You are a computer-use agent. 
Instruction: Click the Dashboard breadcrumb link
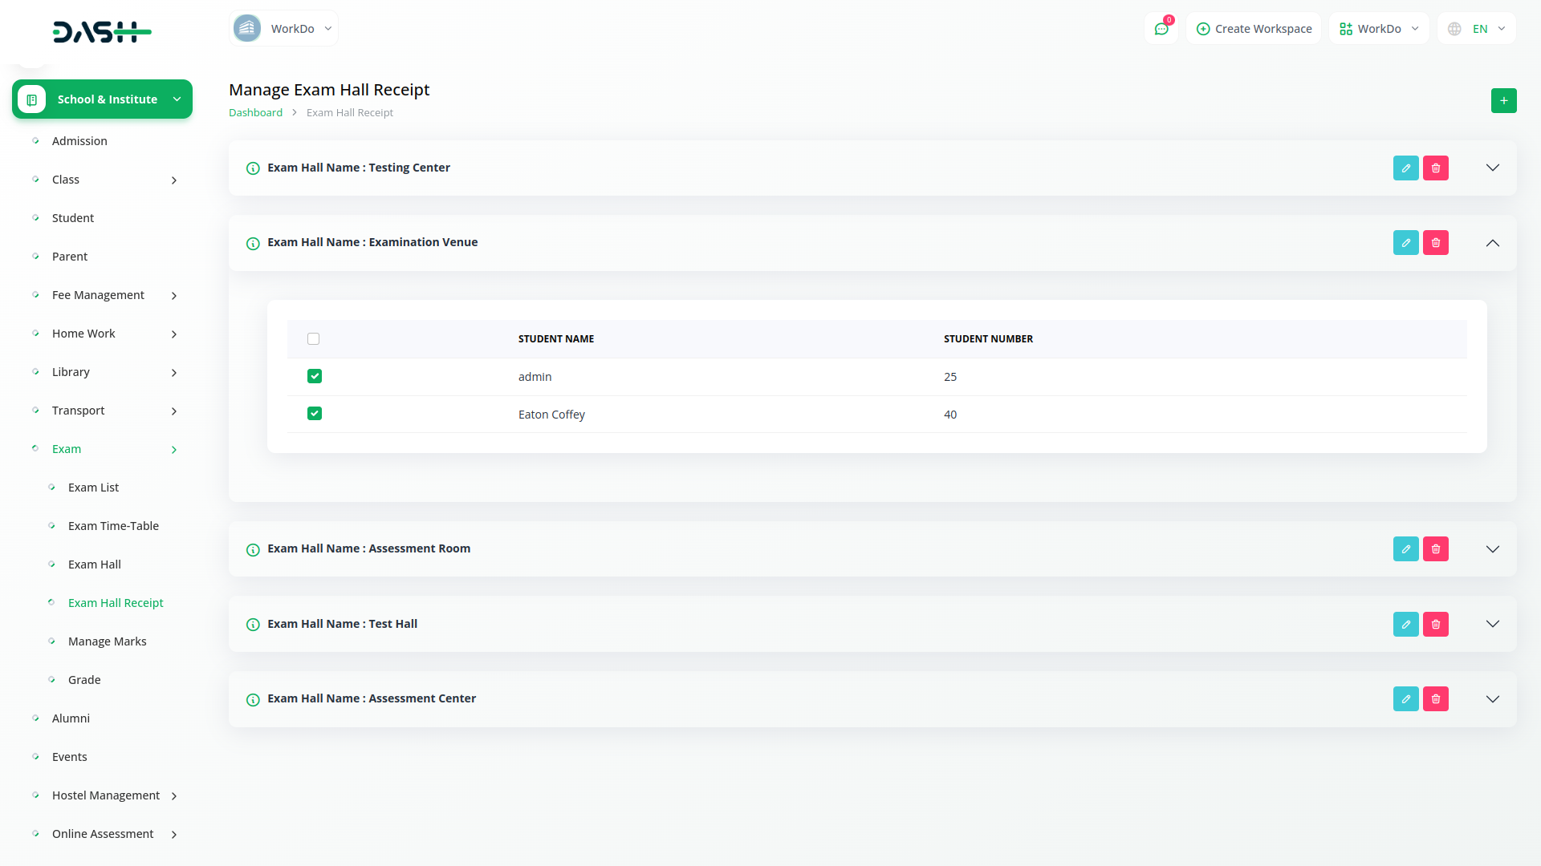click(255, 113)
